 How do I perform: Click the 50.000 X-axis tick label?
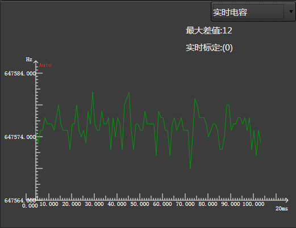140,204
